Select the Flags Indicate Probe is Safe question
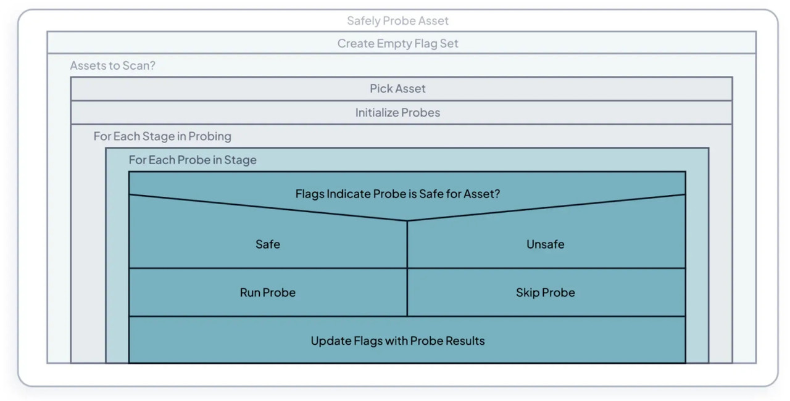Viewport: 790px width, 401px height. [x=397, y=194]
